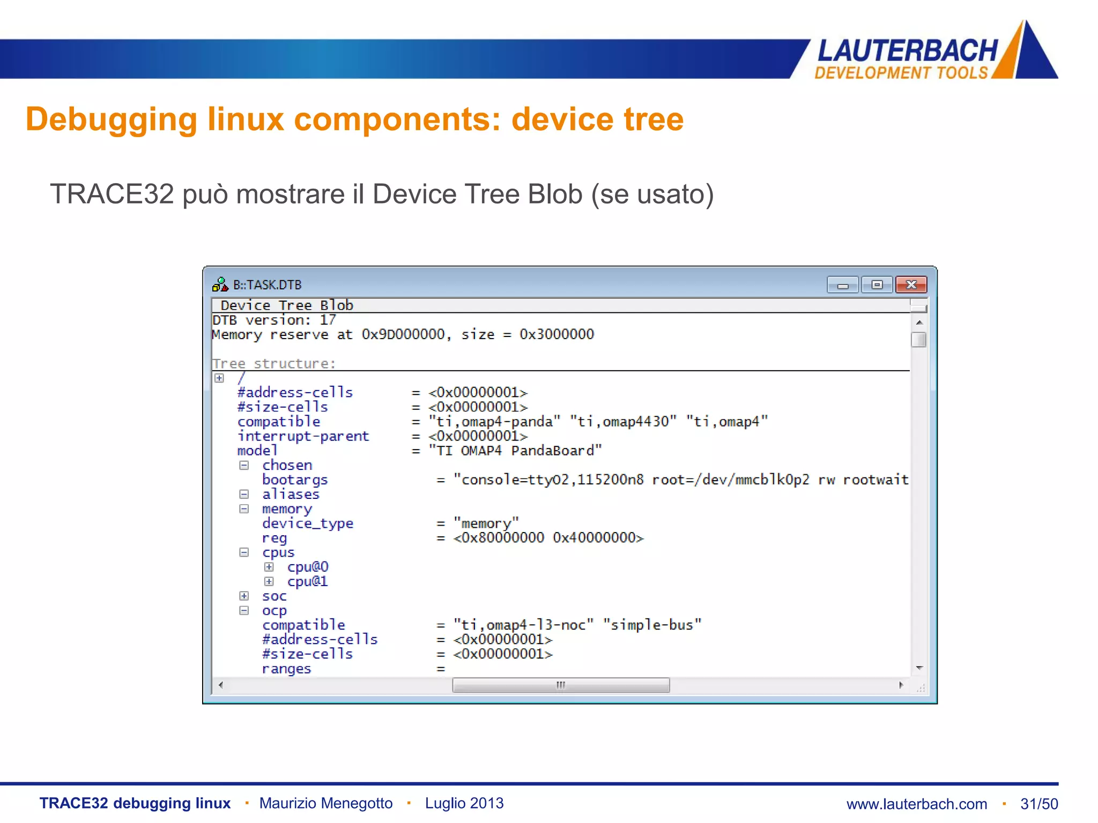Screen dimensions: 1098x823
Task: Click the 'Tree structure:' heading
Action: click(x=274, y=364)
